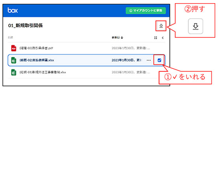Click the 名前 column header
Image resolution: width=218 pixels, height=170 pixels.
[x=10, y=37]
